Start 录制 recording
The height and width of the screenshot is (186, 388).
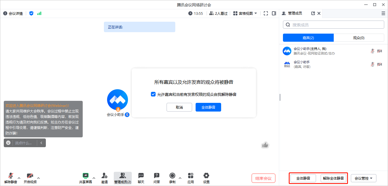click(x=172, y=178)
